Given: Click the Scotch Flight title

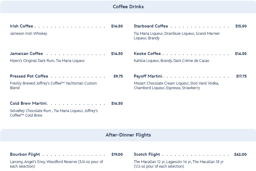Looking at the screenshot, I should click(x=147, y=155).
